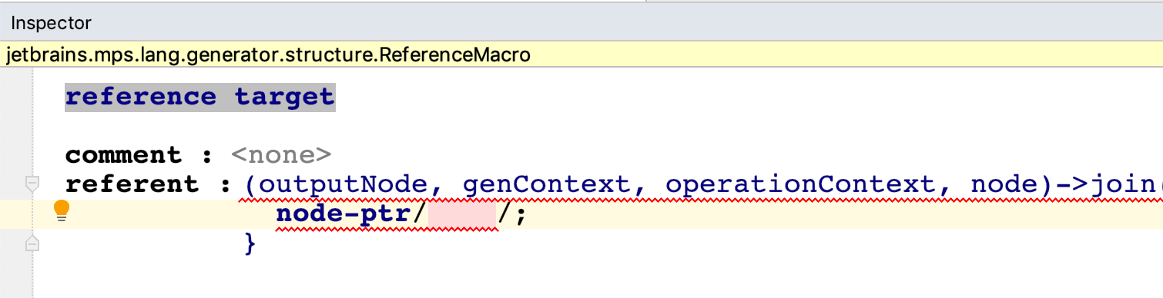Screen dimensions: 1163x298
Task: Click the fold end marker beside closing brace
Action: [x=32, y=243]
